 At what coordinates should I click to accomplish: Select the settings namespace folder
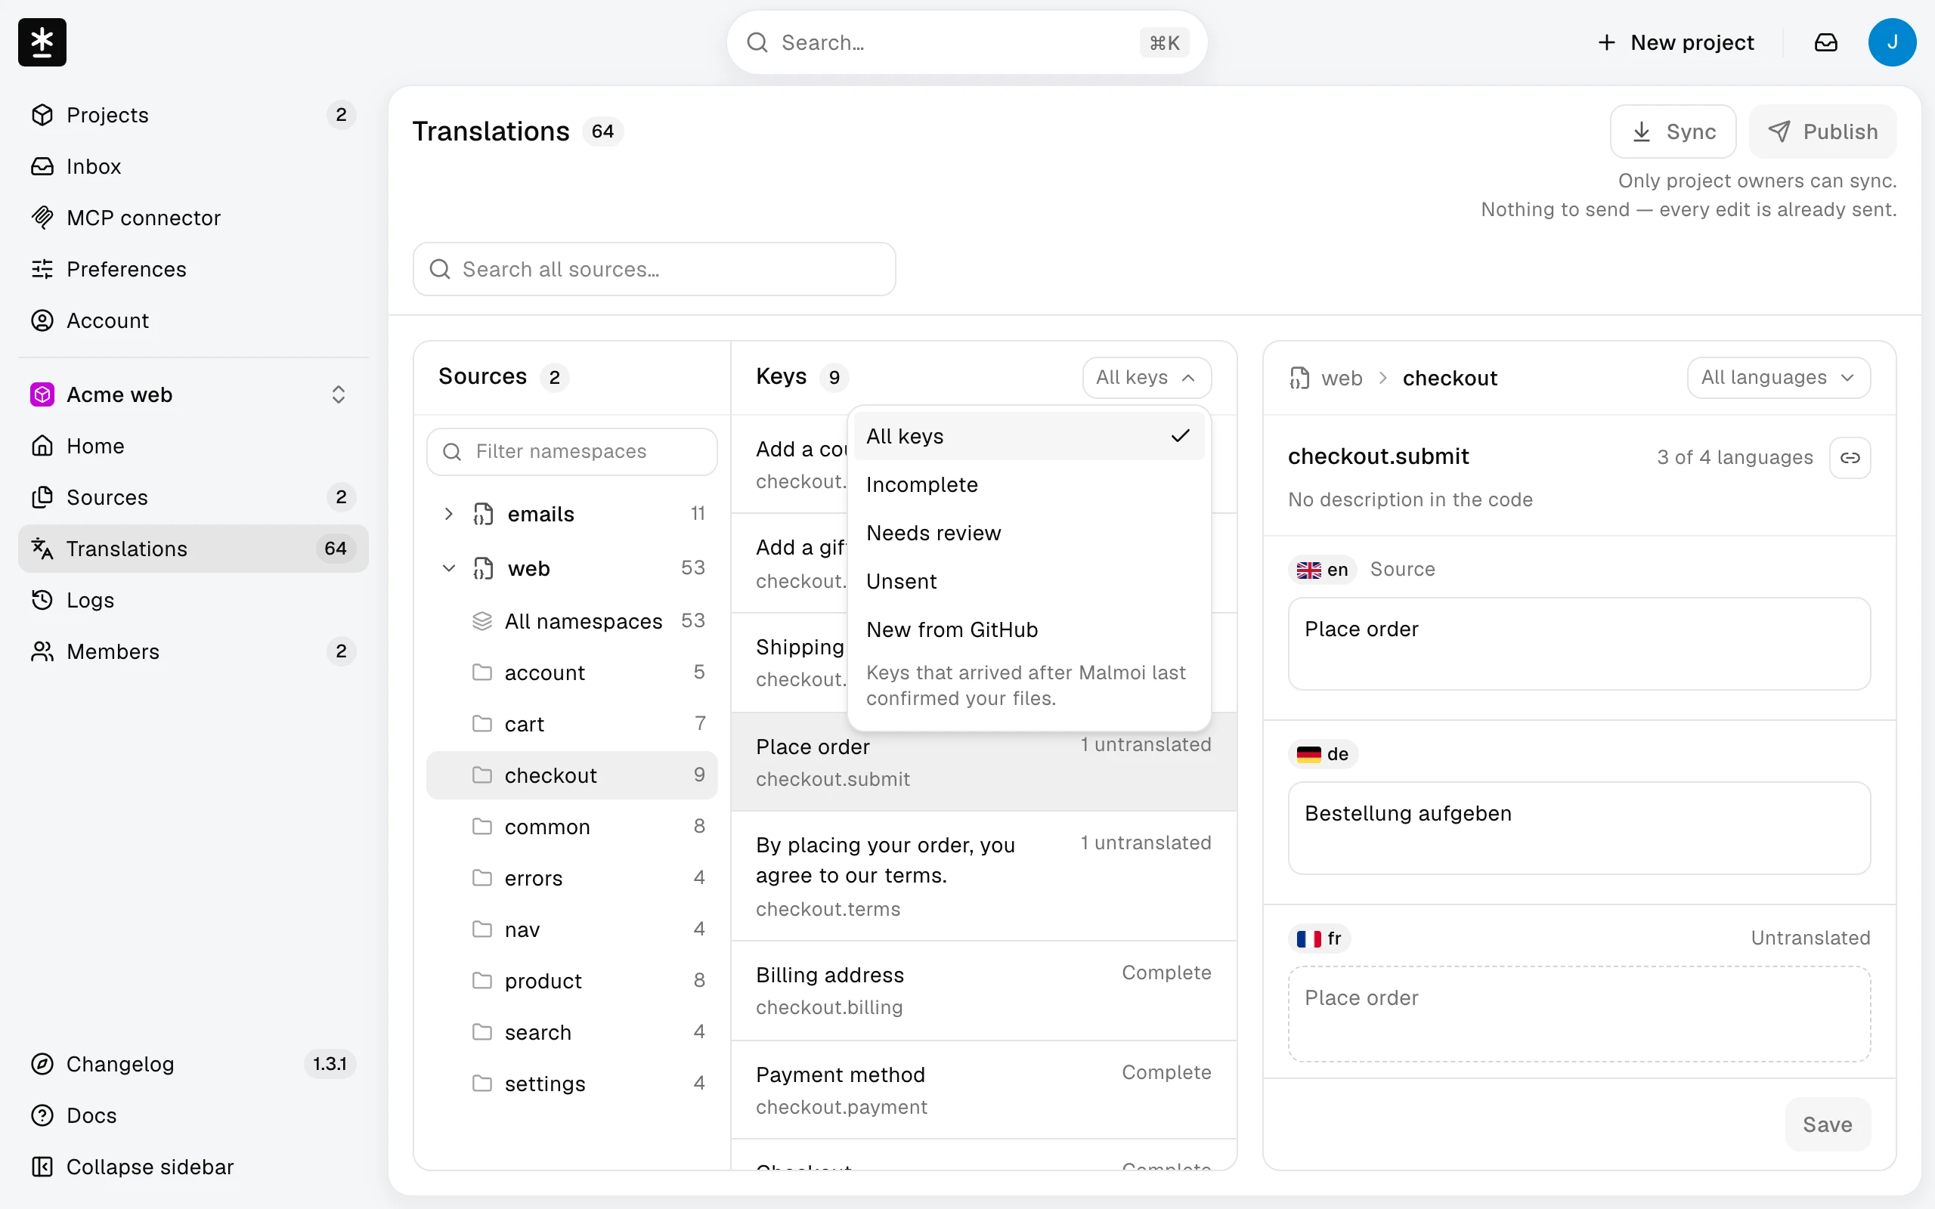571,1084
